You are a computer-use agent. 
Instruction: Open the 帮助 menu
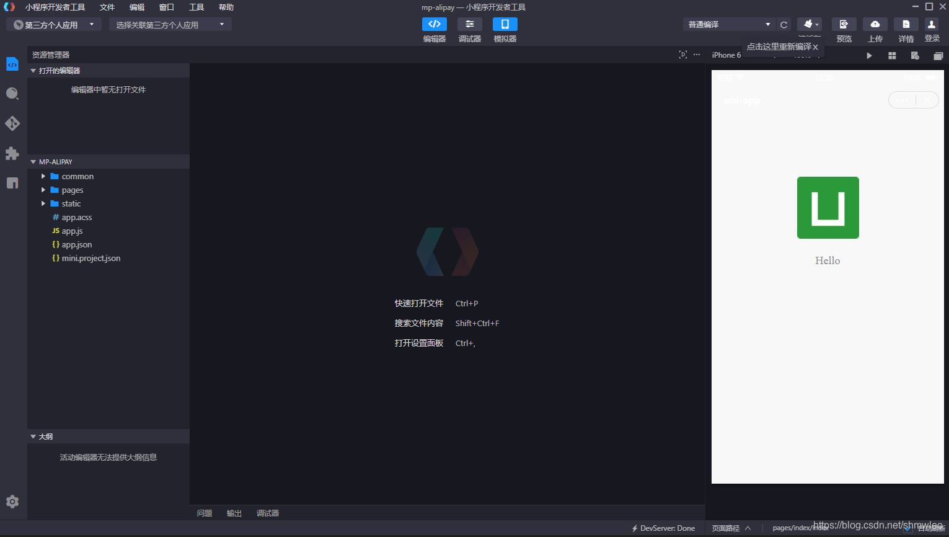point(226,7)
